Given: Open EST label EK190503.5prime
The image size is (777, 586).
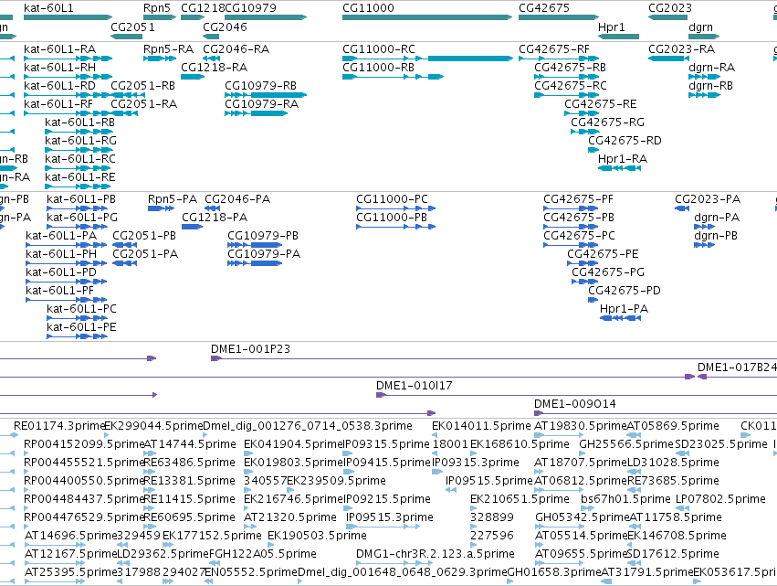Looking at the screenshot, I should click(317, 536).
